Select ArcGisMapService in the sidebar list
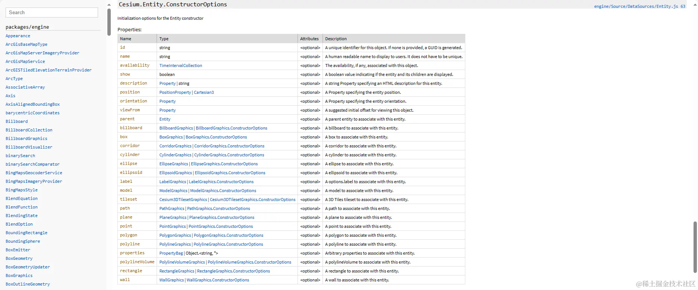 pos(25,61)
